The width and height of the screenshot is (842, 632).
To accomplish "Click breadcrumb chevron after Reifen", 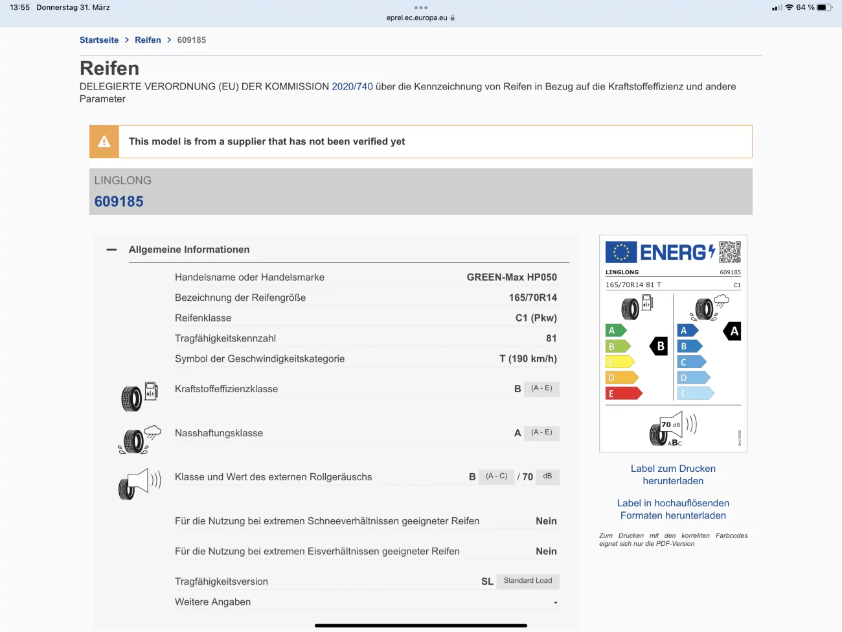I will click(169, 40).
